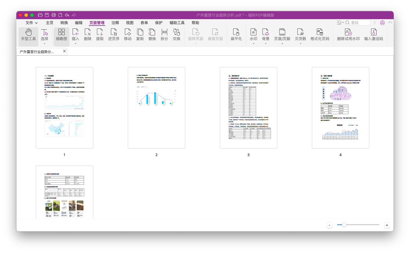Click the 输入激活码 button
This screenshot has width=410, height=253.
[373, 35]
